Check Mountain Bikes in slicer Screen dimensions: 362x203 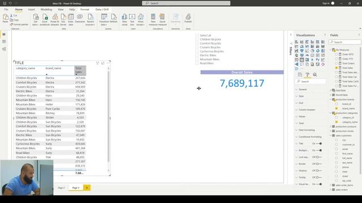click(x=197, y=59)
